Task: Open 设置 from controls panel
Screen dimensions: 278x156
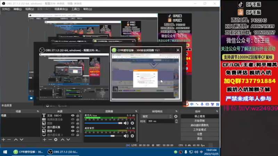Action: point(199,134)
